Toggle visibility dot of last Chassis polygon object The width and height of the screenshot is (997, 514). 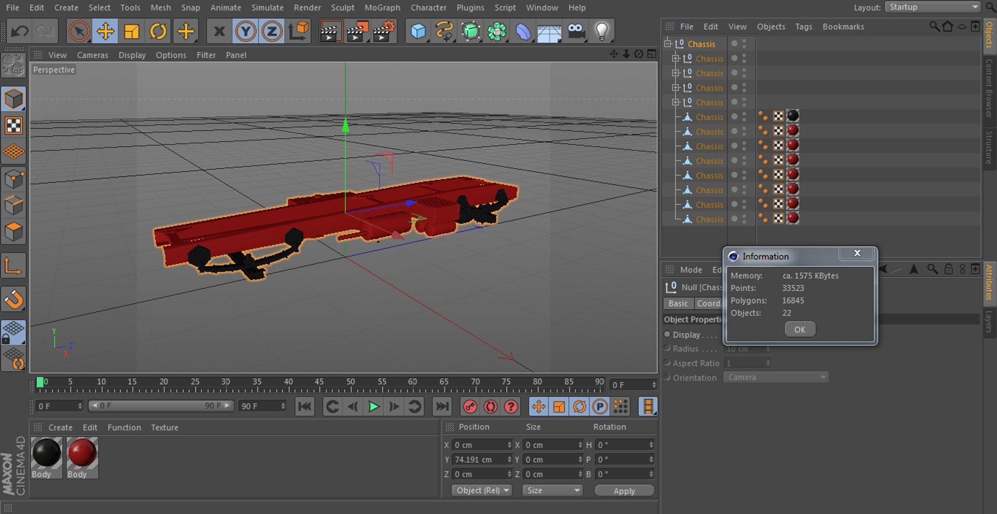(x=734, y=219)
